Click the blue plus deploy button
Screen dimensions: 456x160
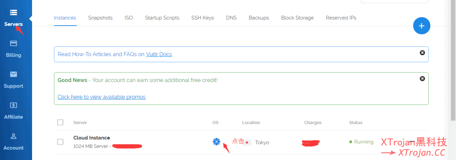click(421, 26)
